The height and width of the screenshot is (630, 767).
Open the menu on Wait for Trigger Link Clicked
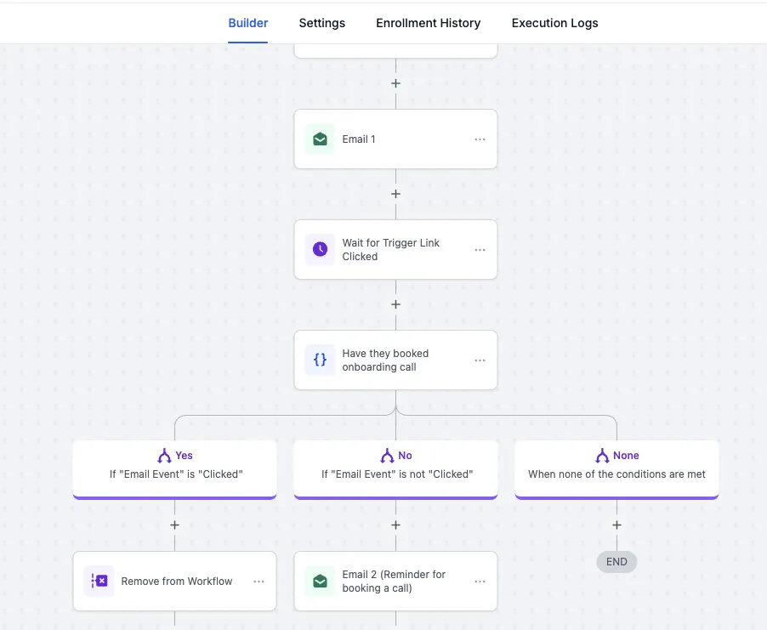[x=480, y=249]
